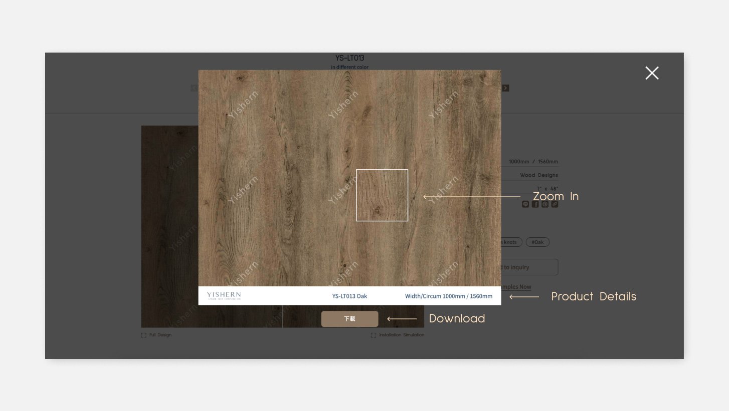The width and height of the screenshot is (729, 411).
Task: Go to previous color variant arrow
Action: [194, 88]
